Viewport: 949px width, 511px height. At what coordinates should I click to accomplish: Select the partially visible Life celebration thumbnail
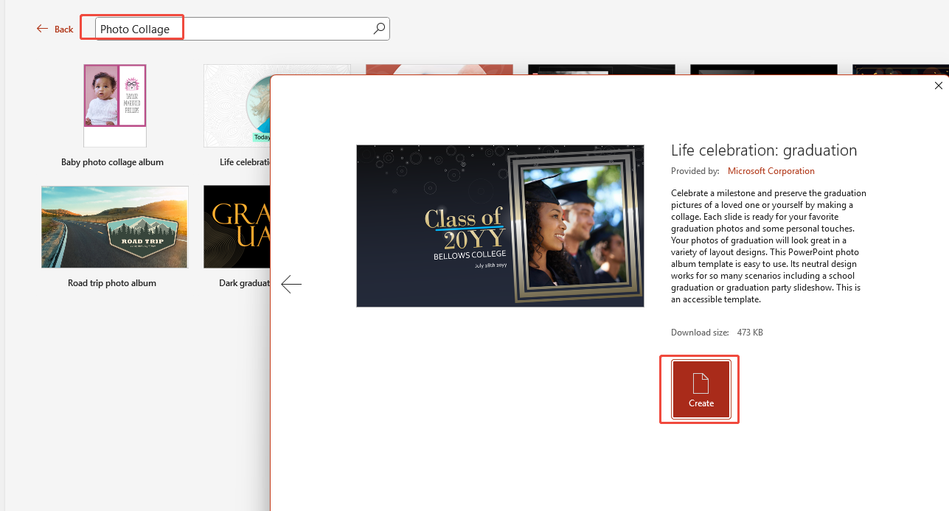(236, 105)
